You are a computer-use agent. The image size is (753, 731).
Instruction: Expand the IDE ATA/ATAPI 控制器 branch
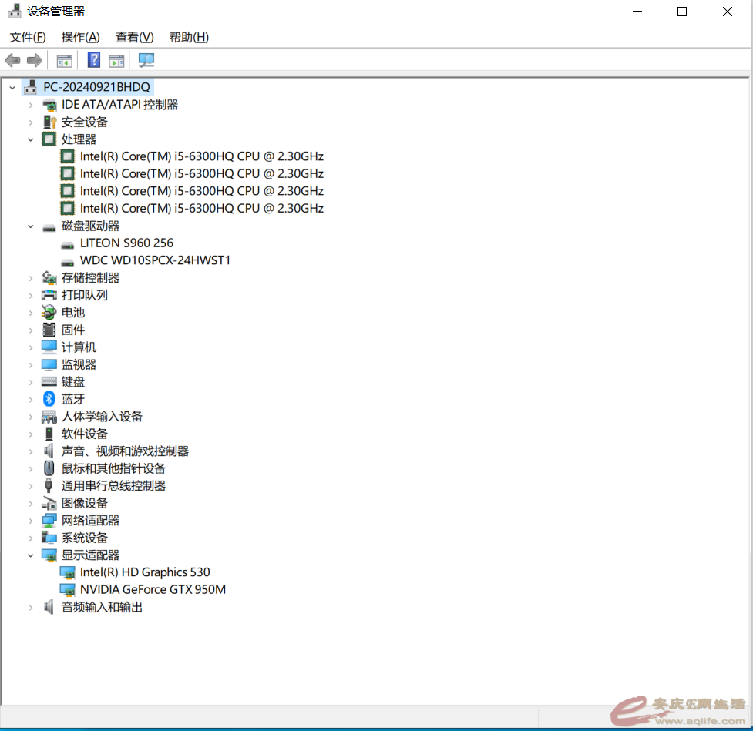pos(31,105)
